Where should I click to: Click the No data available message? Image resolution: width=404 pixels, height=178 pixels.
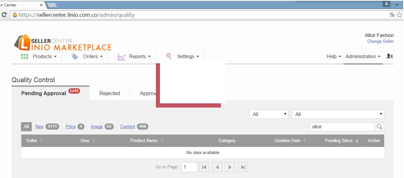tap(203, 153)
